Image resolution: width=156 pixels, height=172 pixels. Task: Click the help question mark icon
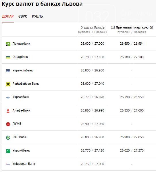tap(151, 27)
